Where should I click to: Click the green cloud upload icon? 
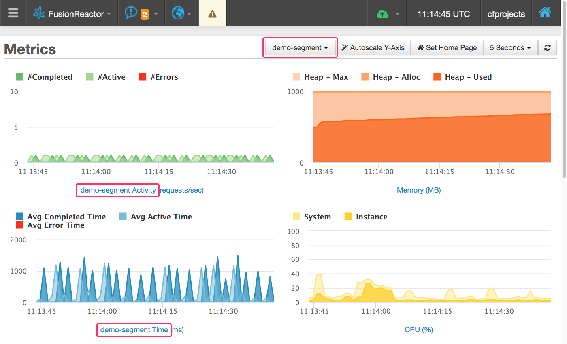382,14
